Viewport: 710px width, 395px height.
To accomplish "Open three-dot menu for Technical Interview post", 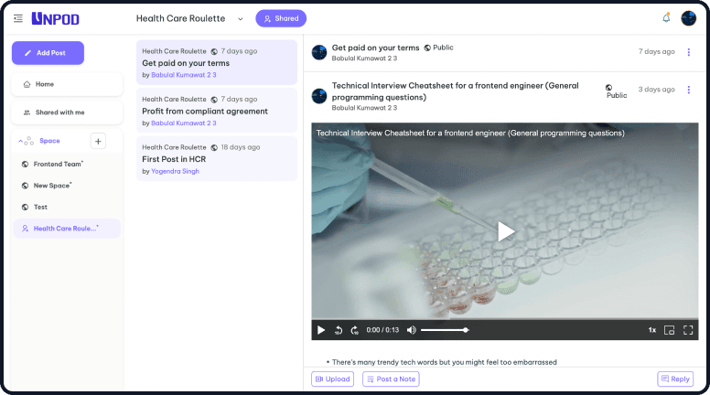I will (689, 90).
